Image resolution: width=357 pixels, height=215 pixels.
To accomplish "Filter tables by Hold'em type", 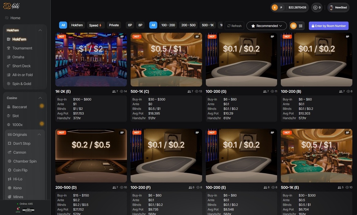I will (x=77, y=25).
